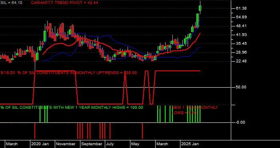Click the latest green candlestick at chart top

point(200,8)
